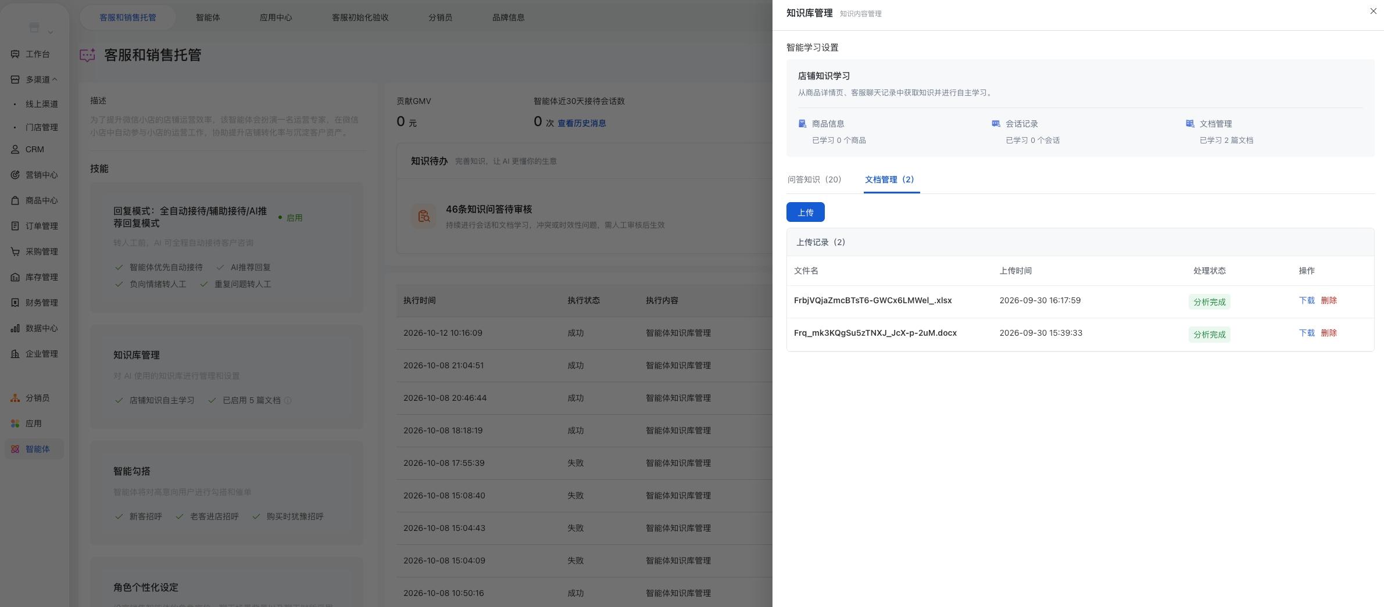This screenshot has width=1384, height=607.
Task: Open the store switcher dropdown chevron
Action: pyautogui.click(x=51, y=32)
